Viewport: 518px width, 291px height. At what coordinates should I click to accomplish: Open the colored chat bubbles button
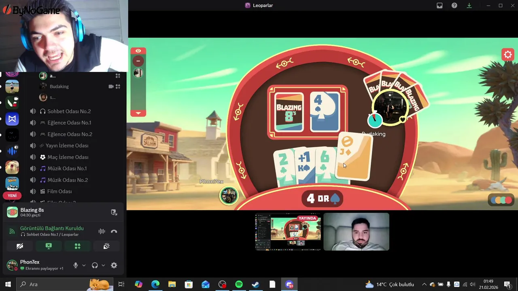pos(501,200)
